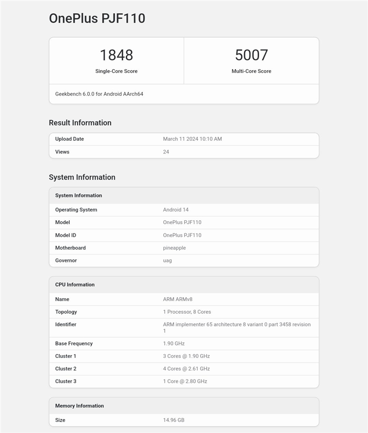Select the ARM ARMv8 name value
The height and width of the screenshot is (433, 368).
[x=178, y=299]
